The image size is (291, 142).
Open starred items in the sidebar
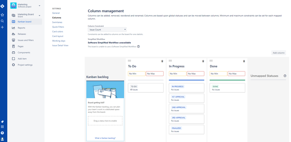coord(2,15)
